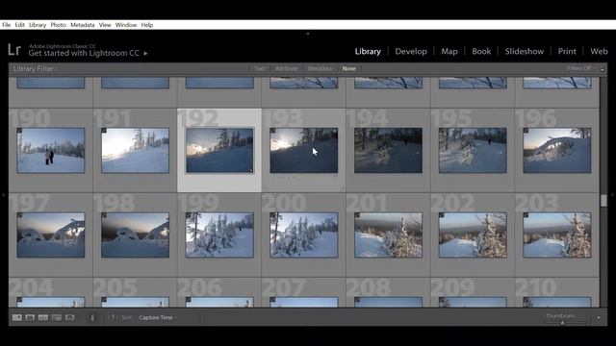The width and height of the screenshot is (616, 346).
Task: Switch to Grid view in toolbar
Action: click(x=17, y=318)
